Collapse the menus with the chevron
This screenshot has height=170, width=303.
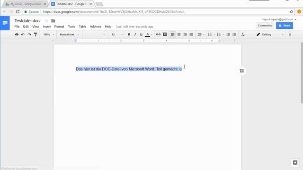coord(290,34)
